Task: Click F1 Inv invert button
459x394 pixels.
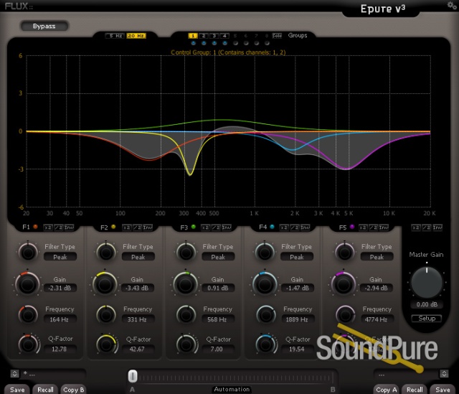Action: click(x=69, y=228)
